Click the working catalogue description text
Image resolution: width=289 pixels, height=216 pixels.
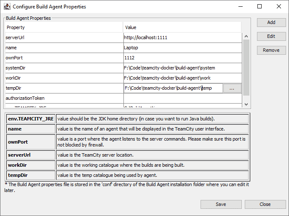tap(121, 165)
